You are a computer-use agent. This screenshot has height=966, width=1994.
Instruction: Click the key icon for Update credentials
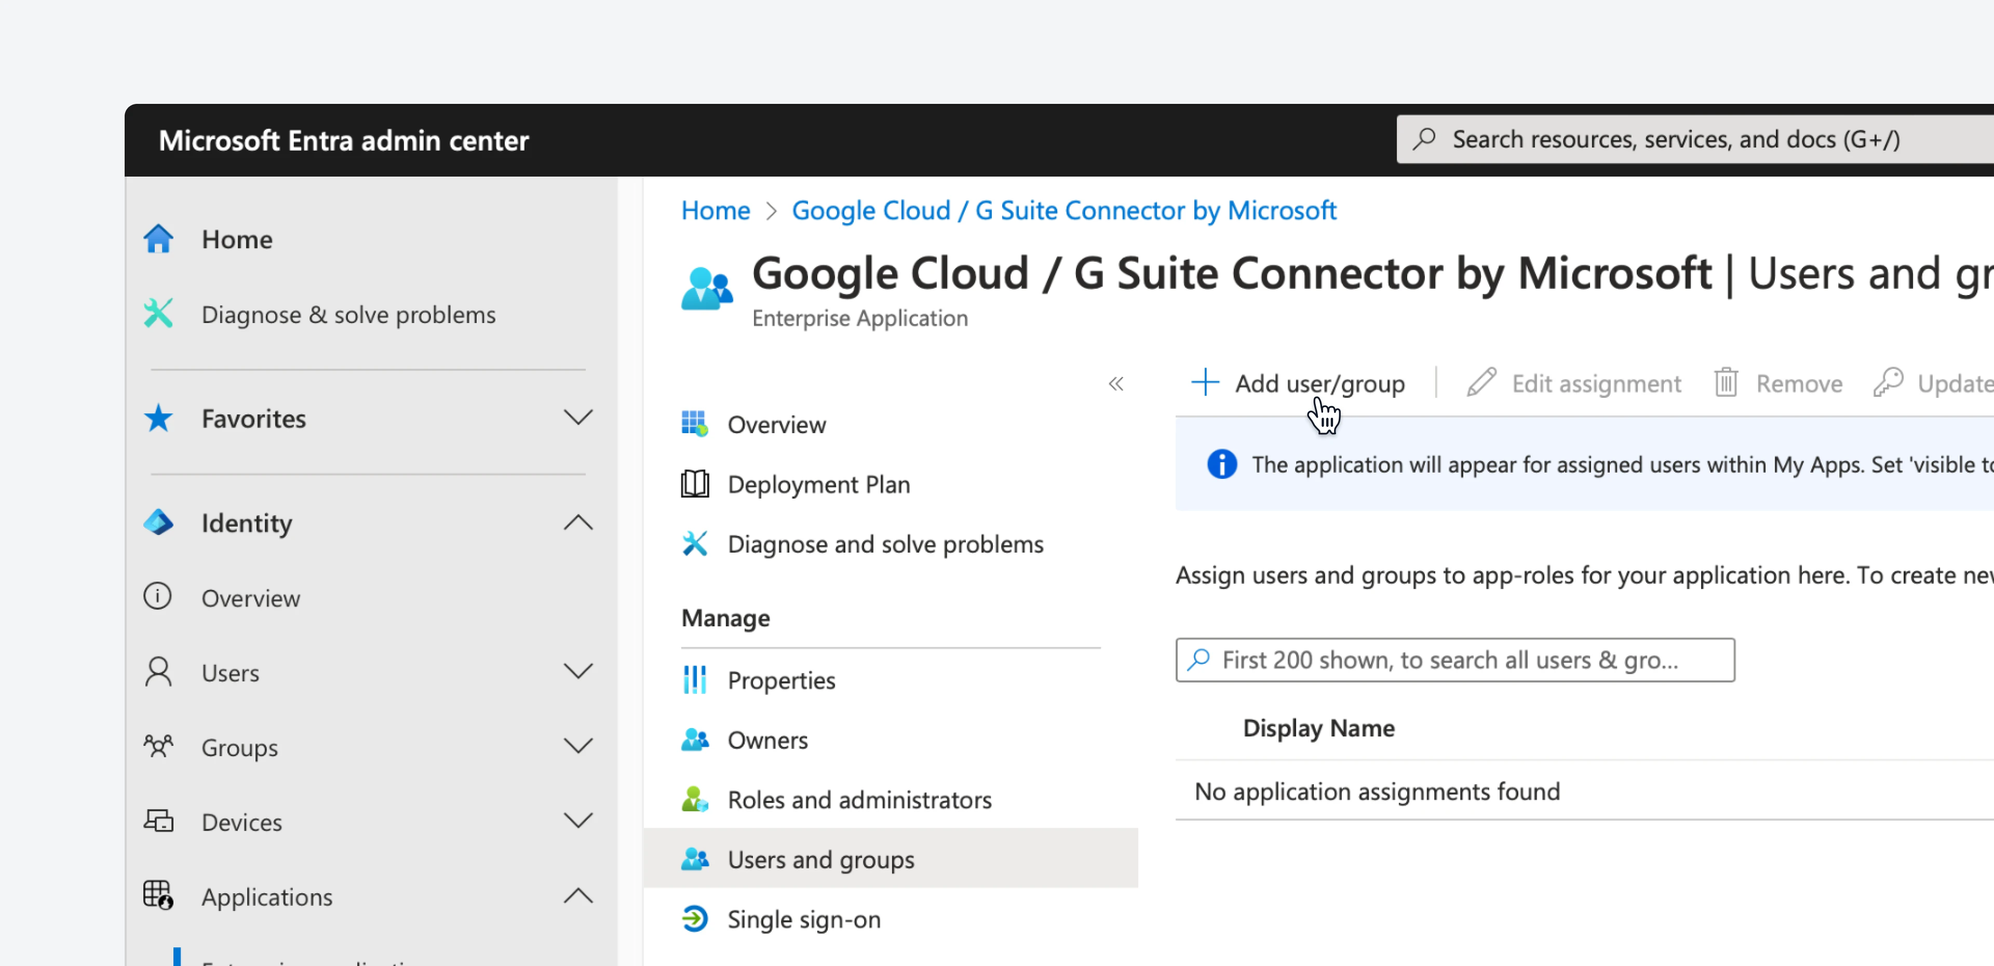pyautogui.click(x=1889, y=382)
